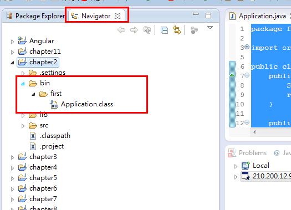291x210 pixels.
Task: Close the Navigator view tab
Action: tap(118, 16)
